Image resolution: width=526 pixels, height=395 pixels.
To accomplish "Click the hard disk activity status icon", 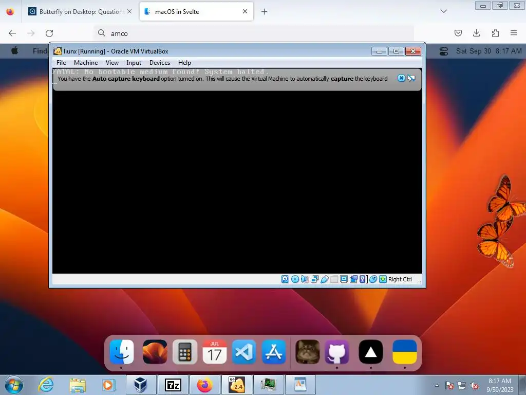I will click(x=285, y=279).
